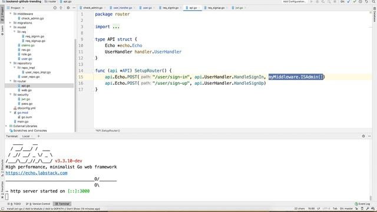Click the terminal vertical scrollbar
The width and height of the screenshot is (377, 212).
[x=371, y=198]
